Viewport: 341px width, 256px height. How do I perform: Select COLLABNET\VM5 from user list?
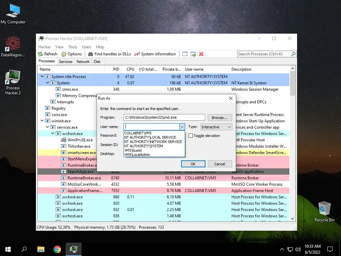154,133
